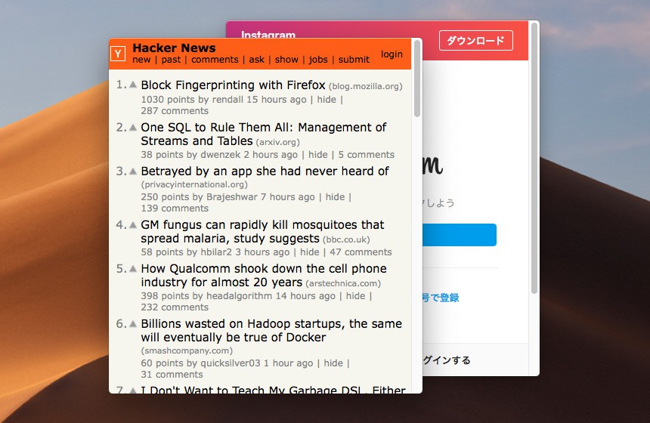Open user headalgorithm's profile

point(239,296)
